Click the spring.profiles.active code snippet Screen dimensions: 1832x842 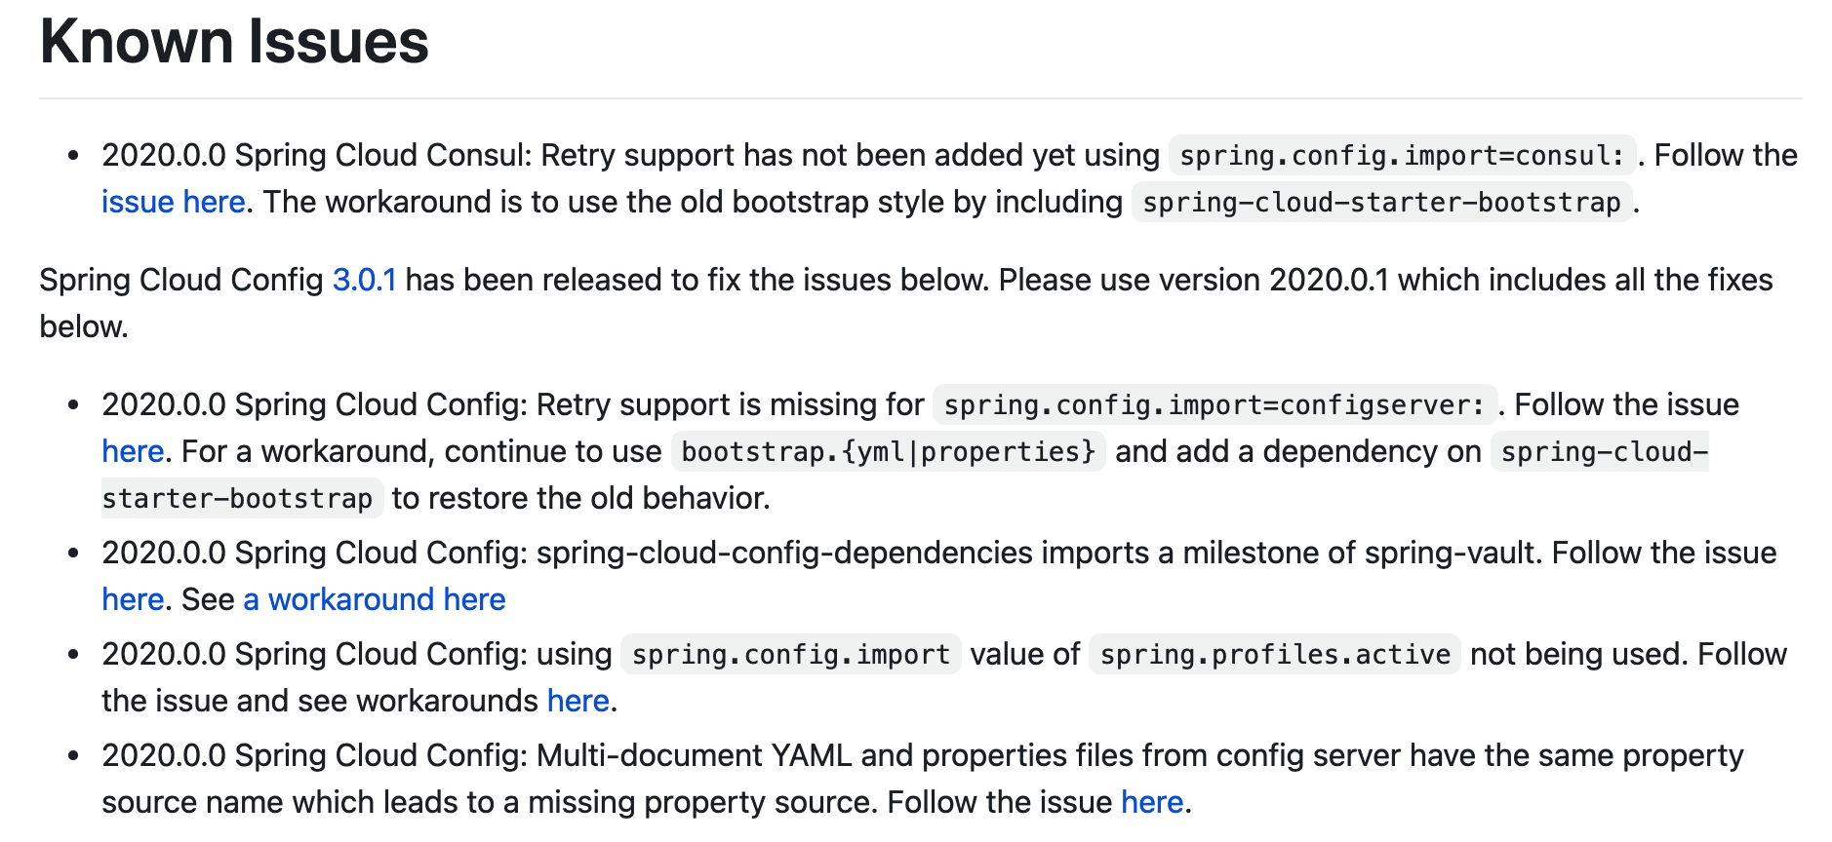click(x=1274, y=655)
